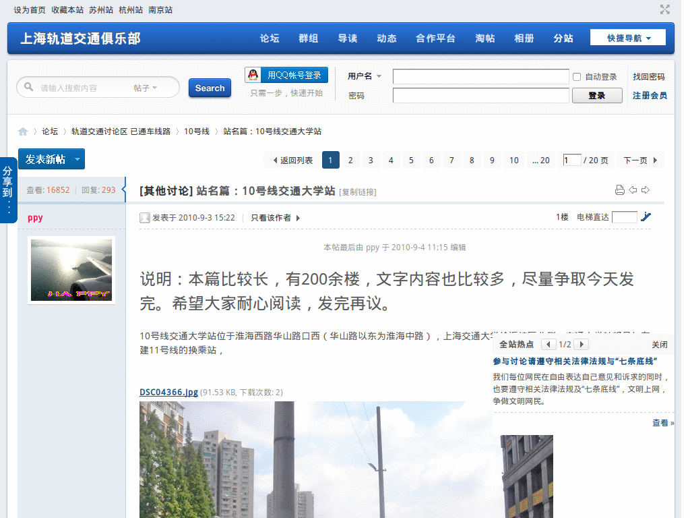This screenshot has width=690, height=518.
Task: Go to last page ... 20
Action: pyautogui.click(x=541, y=161)
